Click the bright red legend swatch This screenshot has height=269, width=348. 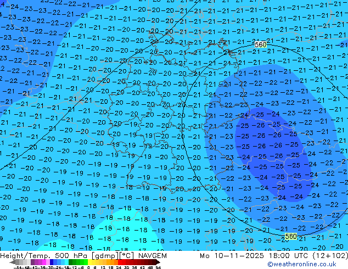pyautogui.click(x=120, y=262)
